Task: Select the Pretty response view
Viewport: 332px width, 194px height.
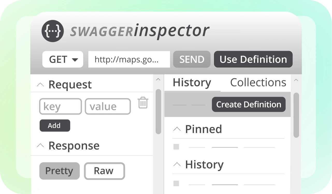Action: (x=59, y=171)
